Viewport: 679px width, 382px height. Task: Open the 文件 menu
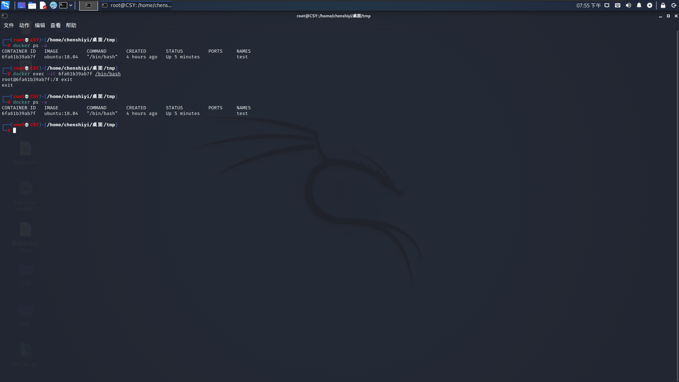pos(9,25)
